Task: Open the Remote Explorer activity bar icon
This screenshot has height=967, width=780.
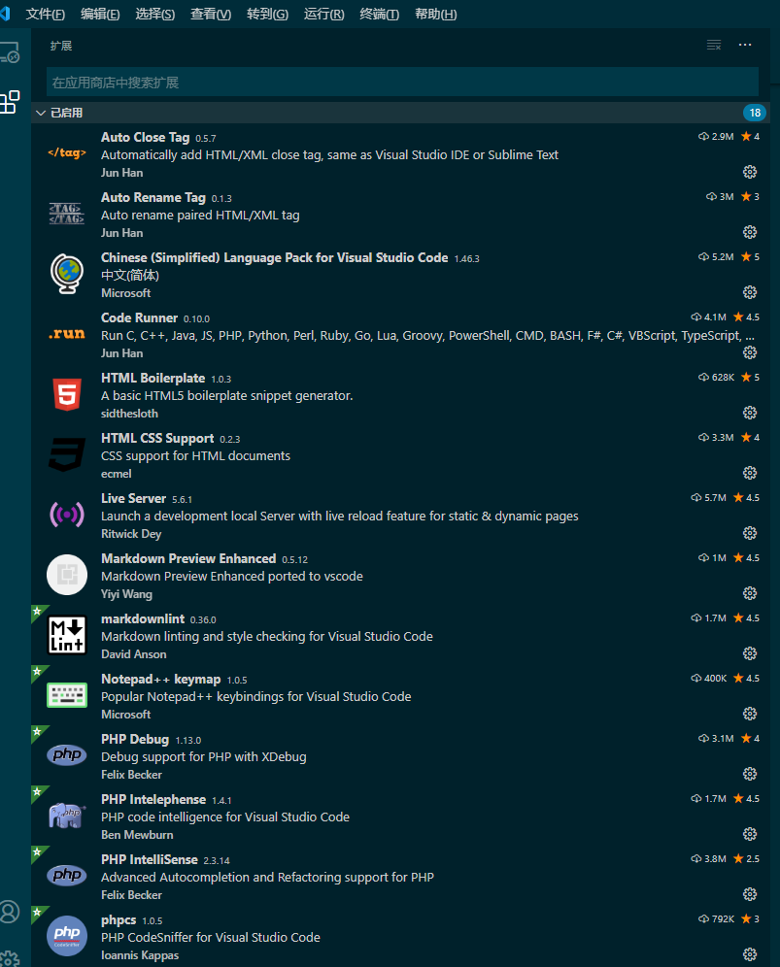Action: click(x=10, y=53)
